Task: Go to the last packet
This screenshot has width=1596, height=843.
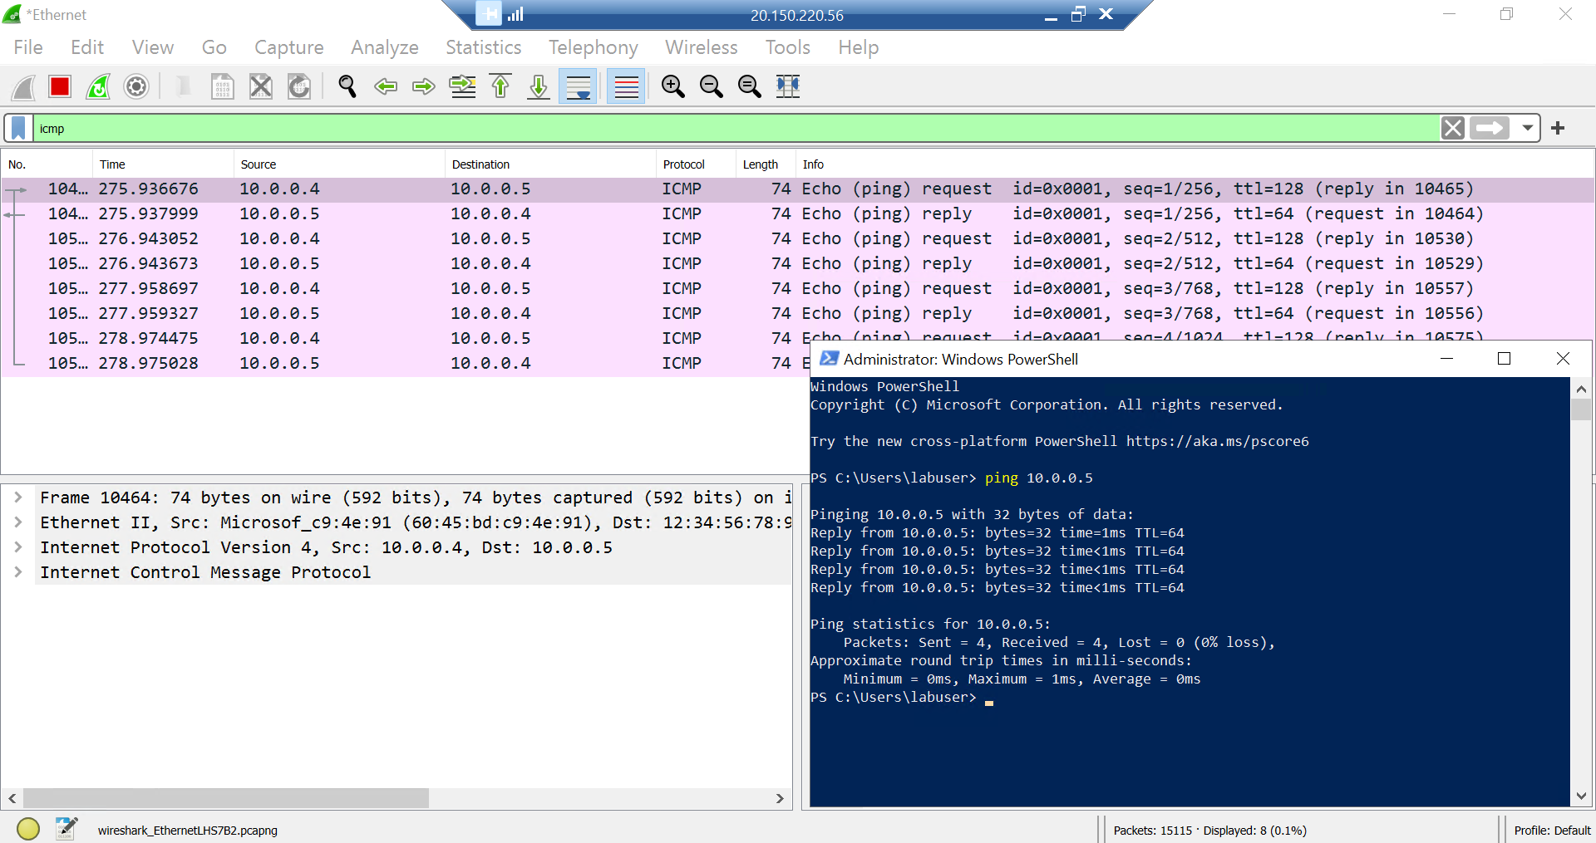Action: [x=538, y=86]
